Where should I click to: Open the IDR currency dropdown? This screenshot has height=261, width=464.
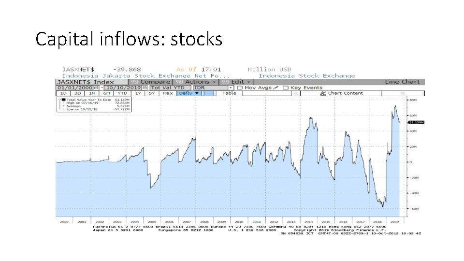pos(231,88)
